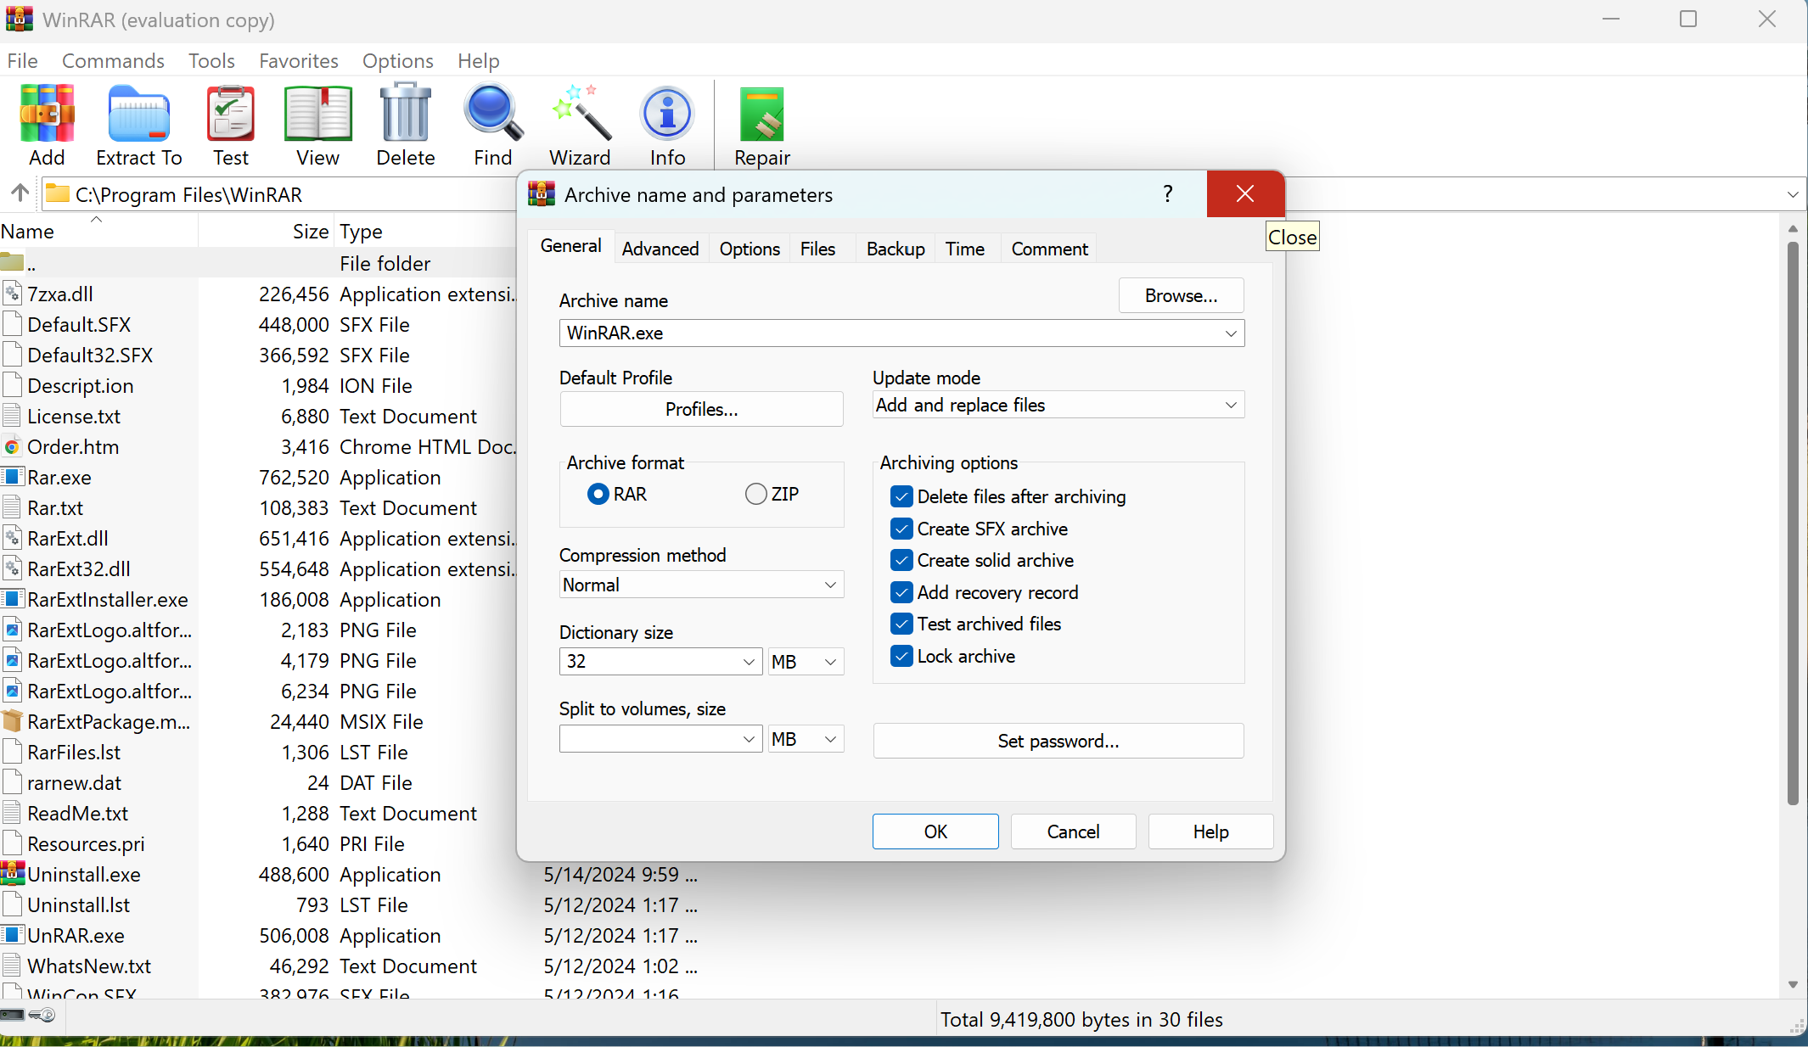Click the file list scroll down arrow

pos(1793,984)
